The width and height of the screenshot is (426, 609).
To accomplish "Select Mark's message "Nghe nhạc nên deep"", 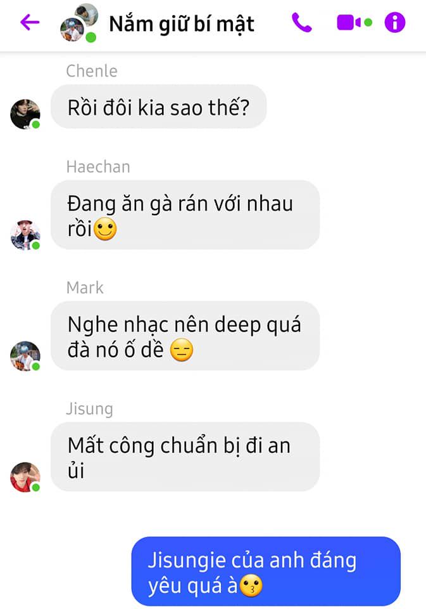I will coord(185,336).
